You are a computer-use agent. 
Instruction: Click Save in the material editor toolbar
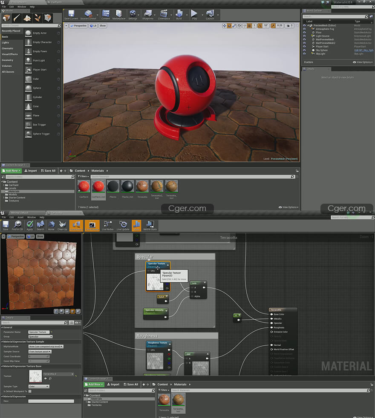6,225
